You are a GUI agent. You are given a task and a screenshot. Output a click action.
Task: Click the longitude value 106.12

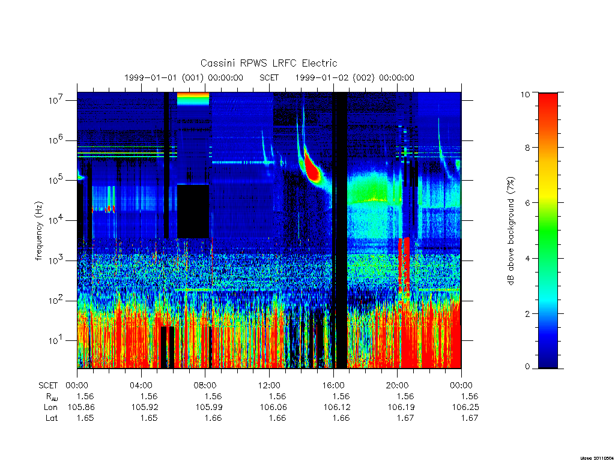pyautogui.click(x=338, y=408)
